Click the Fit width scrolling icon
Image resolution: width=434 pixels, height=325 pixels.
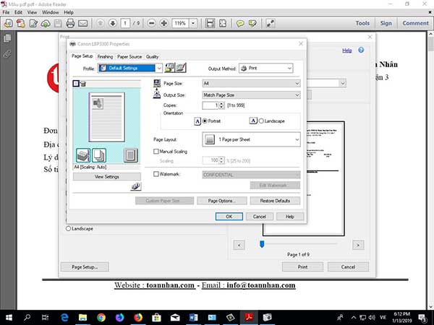click(x=210, y=23)
